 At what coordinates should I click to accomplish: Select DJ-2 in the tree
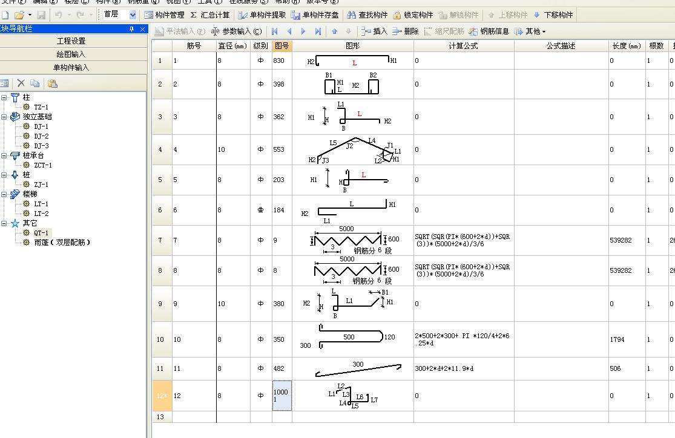tap(41, 136)
